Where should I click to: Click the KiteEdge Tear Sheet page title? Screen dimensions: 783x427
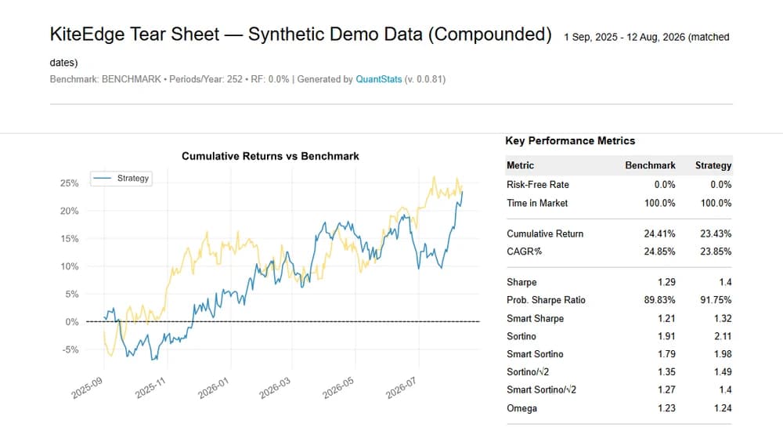[x=301, y=34]
